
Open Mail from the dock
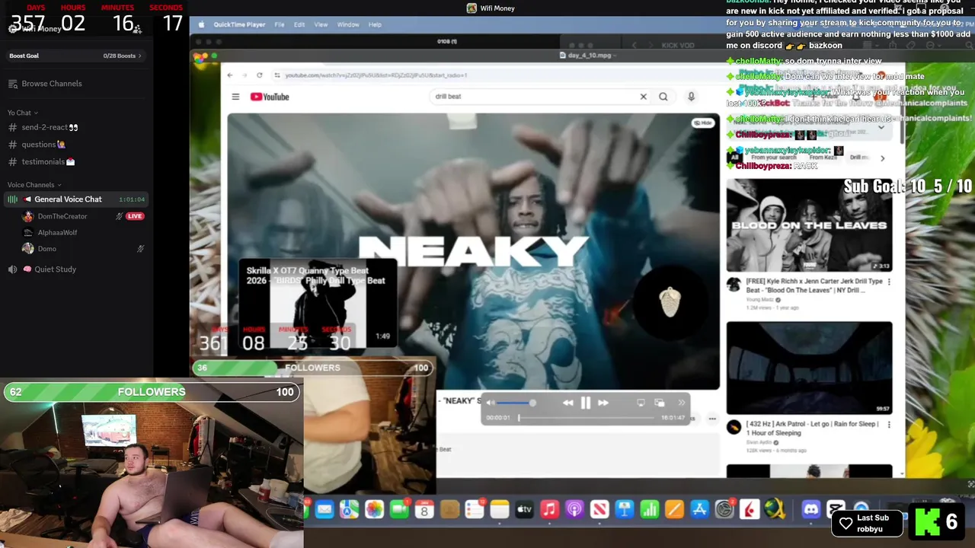324,509
